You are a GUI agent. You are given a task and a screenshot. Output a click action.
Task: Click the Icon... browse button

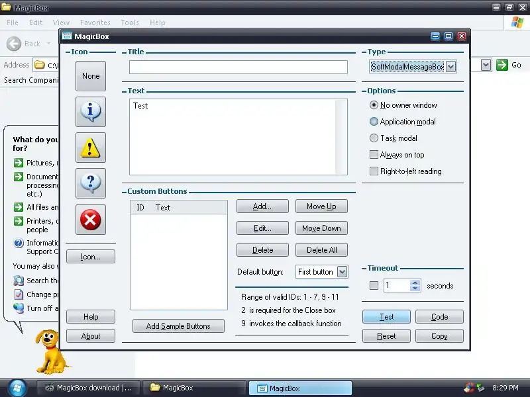coord(91,257)
